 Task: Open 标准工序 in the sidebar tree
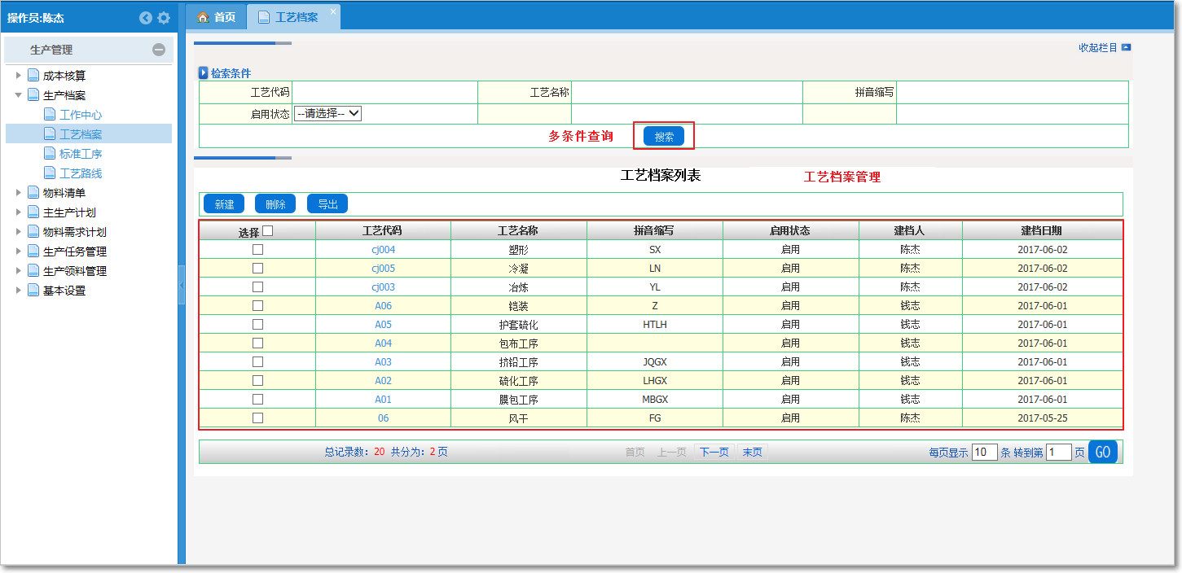(81, 154)
